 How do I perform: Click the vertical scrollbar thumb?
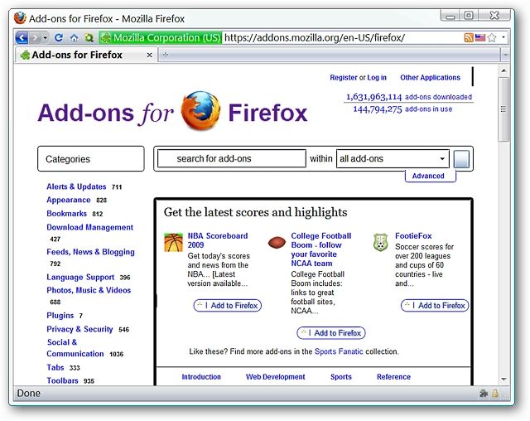[503, 109]
